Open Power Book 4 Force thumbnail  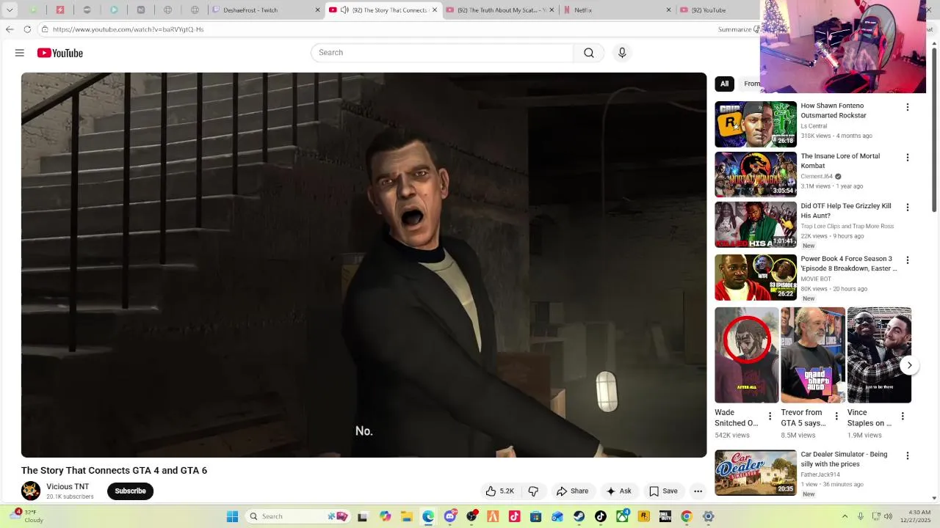tap(756, 277)
